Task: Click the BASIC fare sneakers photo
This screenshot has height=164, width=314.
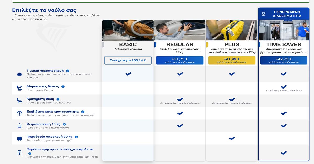Action: (x=128, y=30)
